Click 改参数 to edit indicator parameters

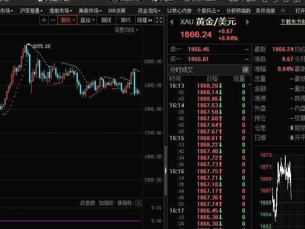click(88, 203)
